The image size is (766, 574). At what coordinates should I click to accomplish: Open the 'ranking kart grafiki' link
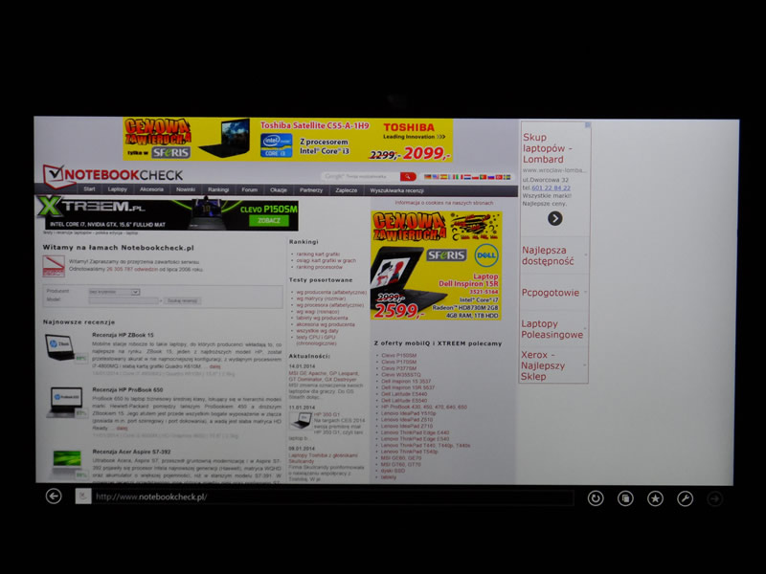tap(318, 254)
